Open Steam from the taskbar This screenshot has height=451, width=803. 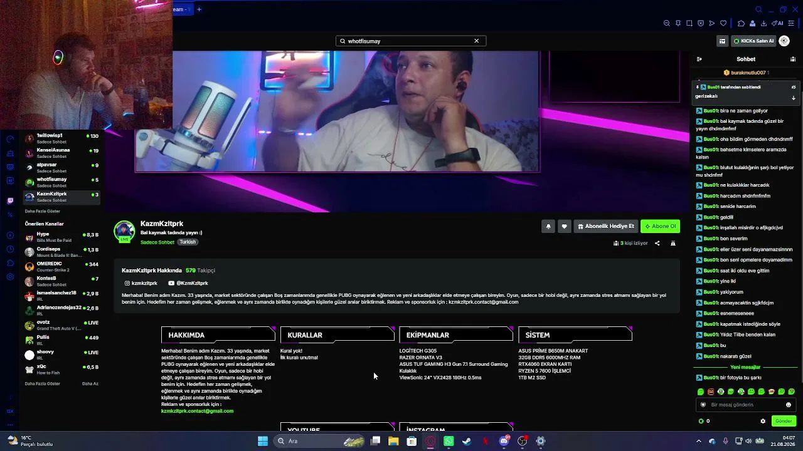coord(467,441)
